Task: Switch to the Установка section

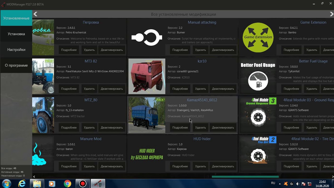Action: pos(16,34)
